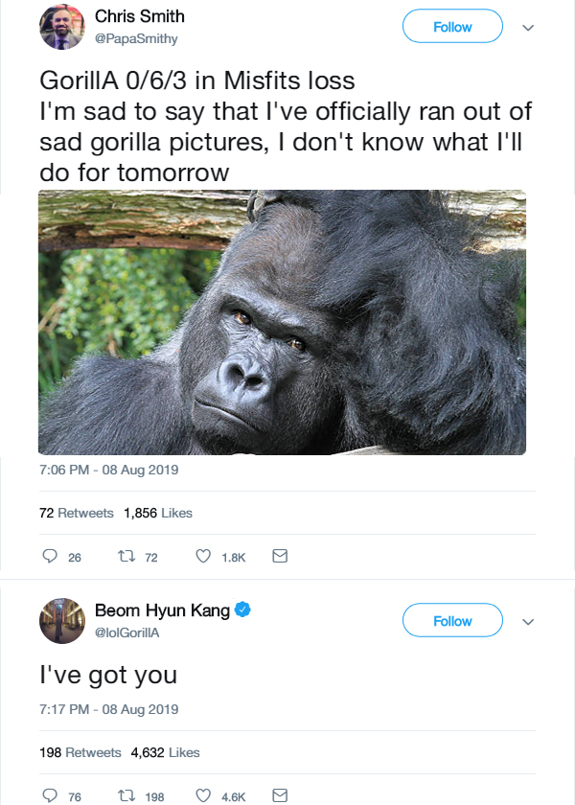The width and height of the screenshot is (575, 805).
Task: View the 72 Retweets list
Action: tap(77, 513)
